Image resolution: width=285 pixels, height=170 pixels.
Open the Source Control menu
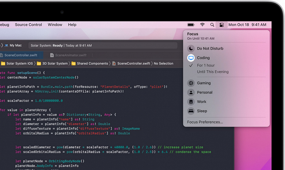tap(28, 25)
